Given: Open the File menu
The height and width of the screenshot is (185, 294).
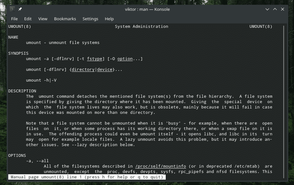Looking at the screenshot, I should [x=14, y=19].
